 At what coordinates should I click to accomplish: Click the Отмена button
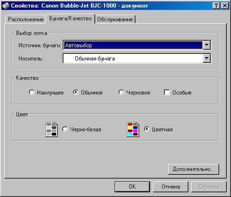(170, 187)
